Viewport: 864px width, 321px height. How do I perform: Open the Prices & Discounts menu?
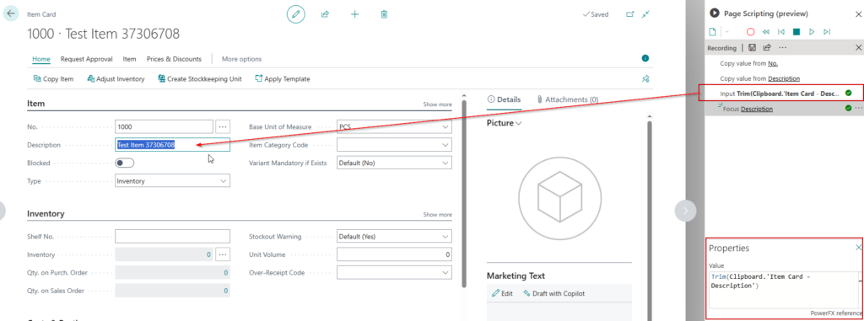pos(174,59)
